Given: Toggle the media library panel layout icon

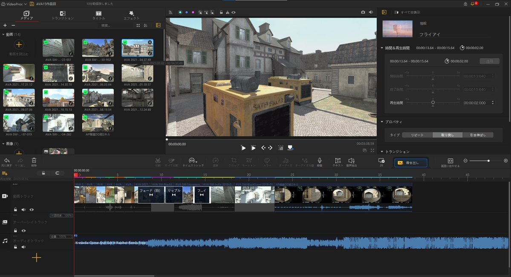Looking at the screenshot, I should (x=159, y=26).
